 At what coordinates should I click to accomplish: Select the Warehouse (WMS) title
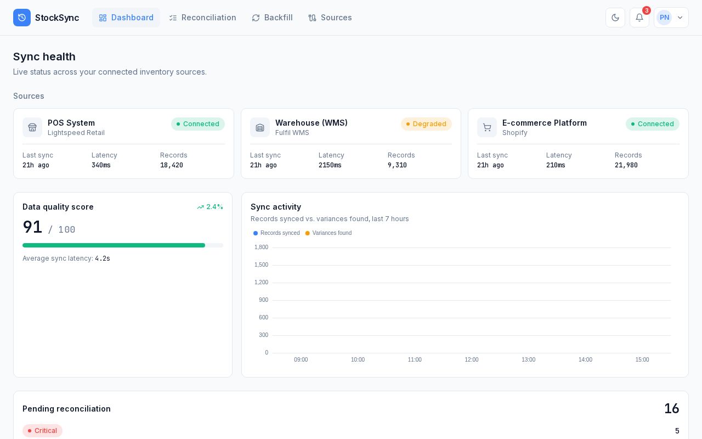312,123
